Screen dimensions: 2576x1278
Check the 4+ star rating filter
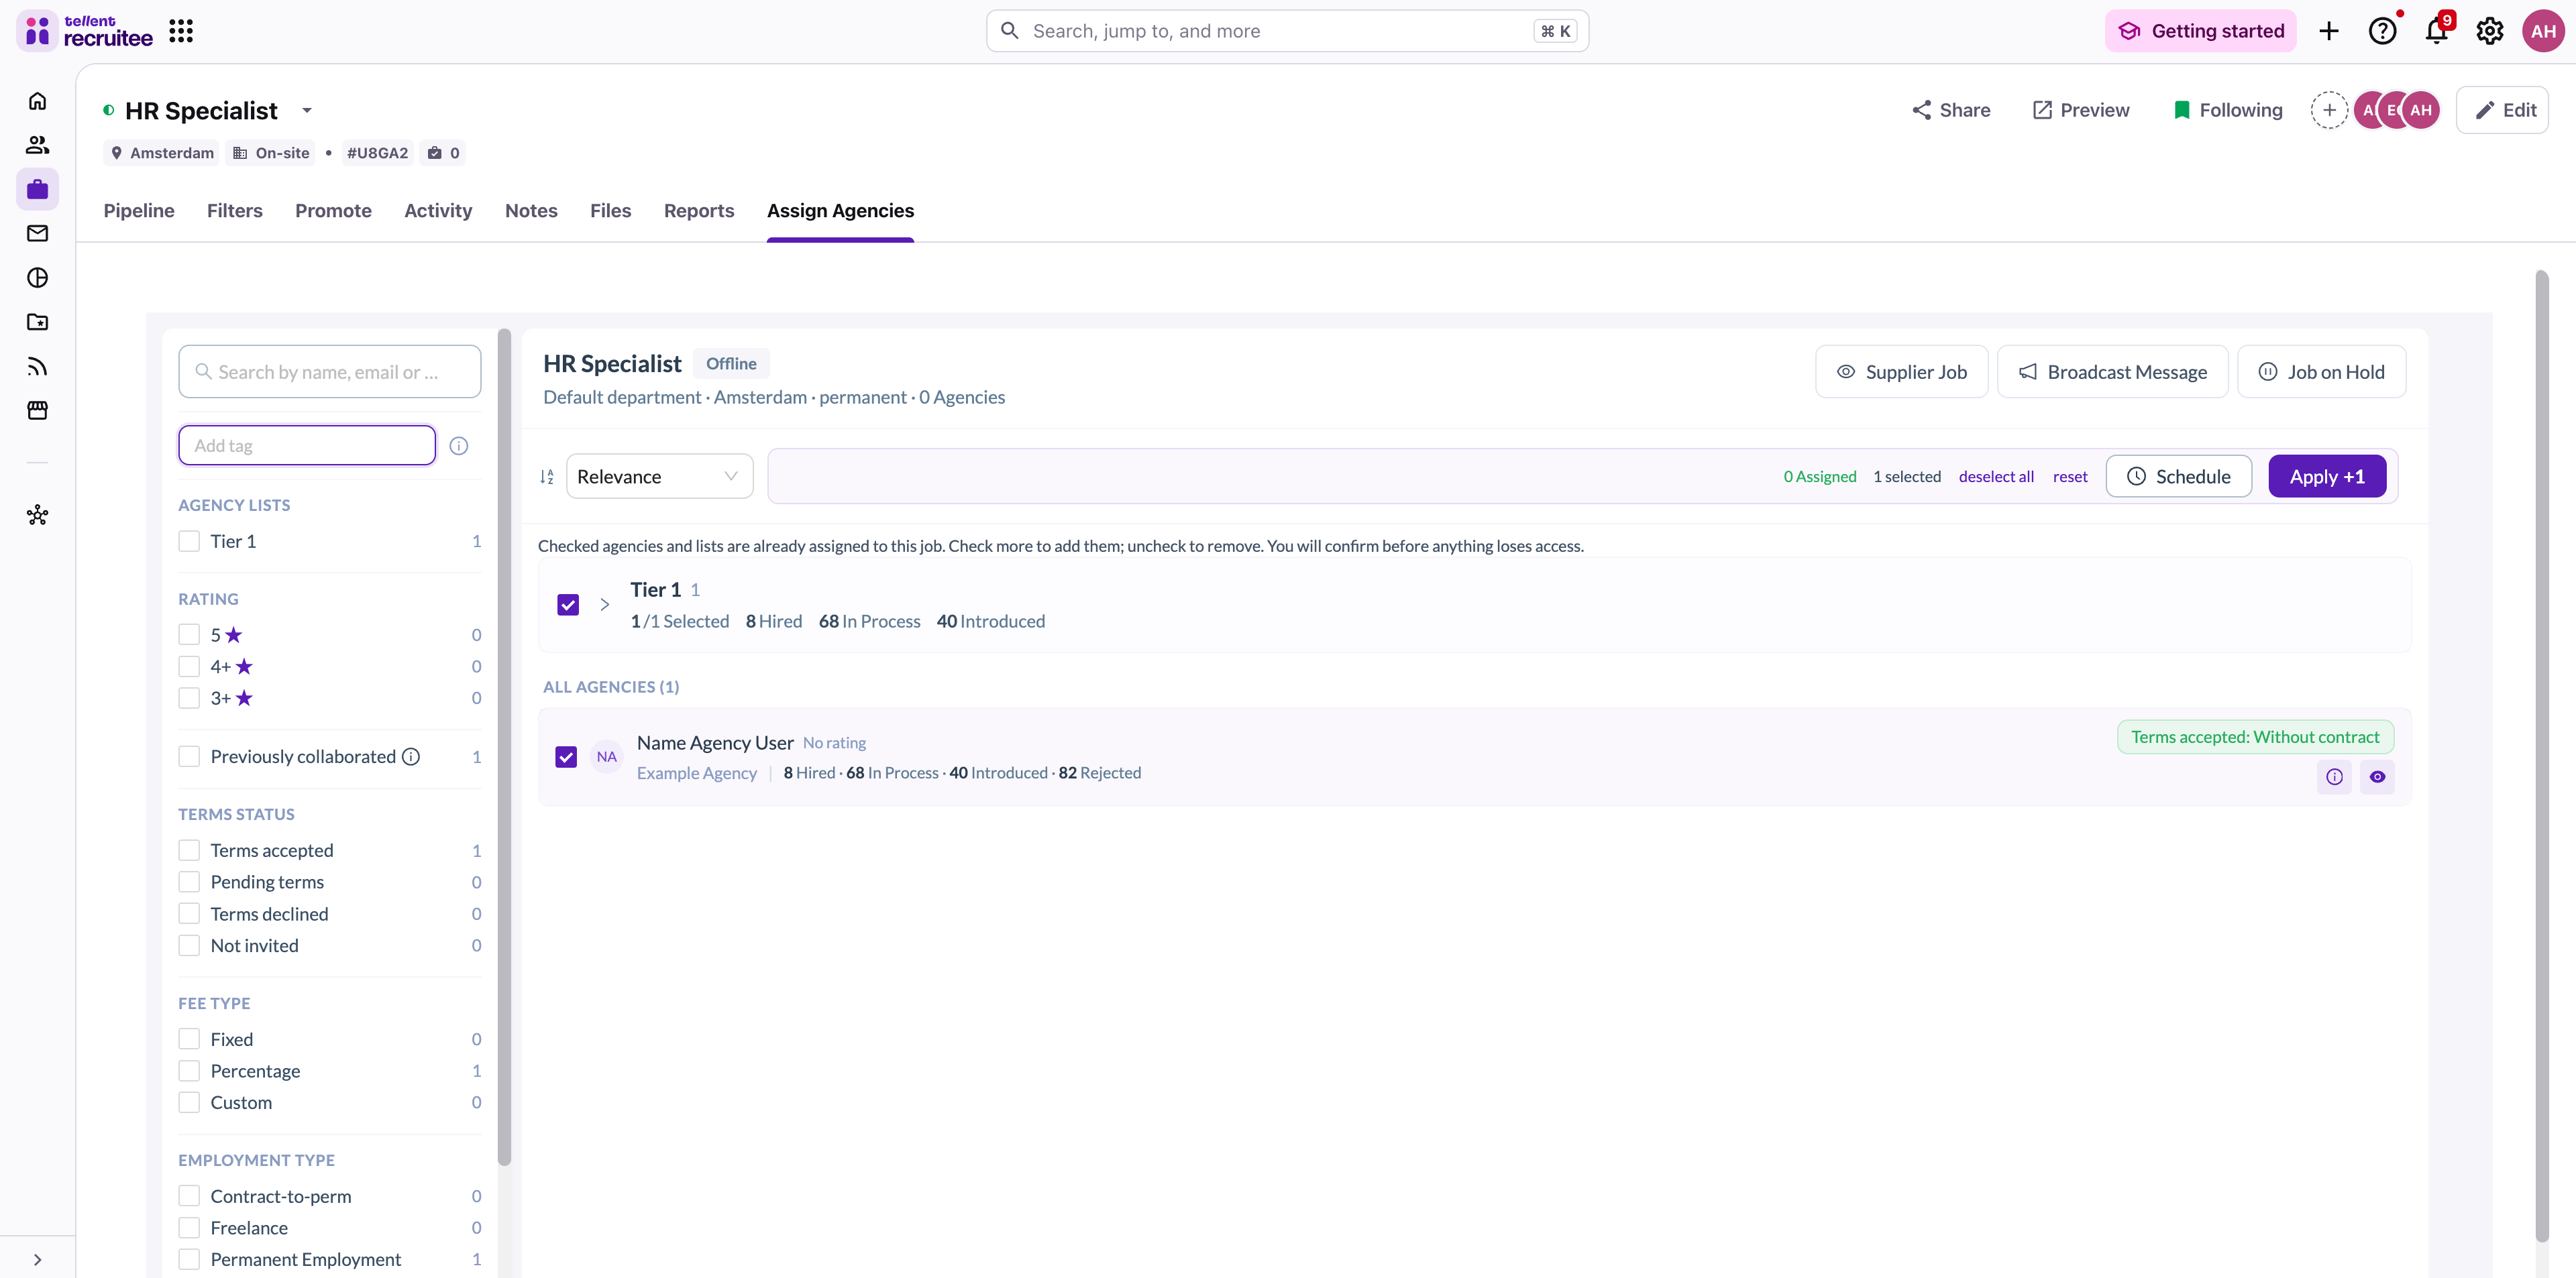pyautogui.click(x=189, y=666)
